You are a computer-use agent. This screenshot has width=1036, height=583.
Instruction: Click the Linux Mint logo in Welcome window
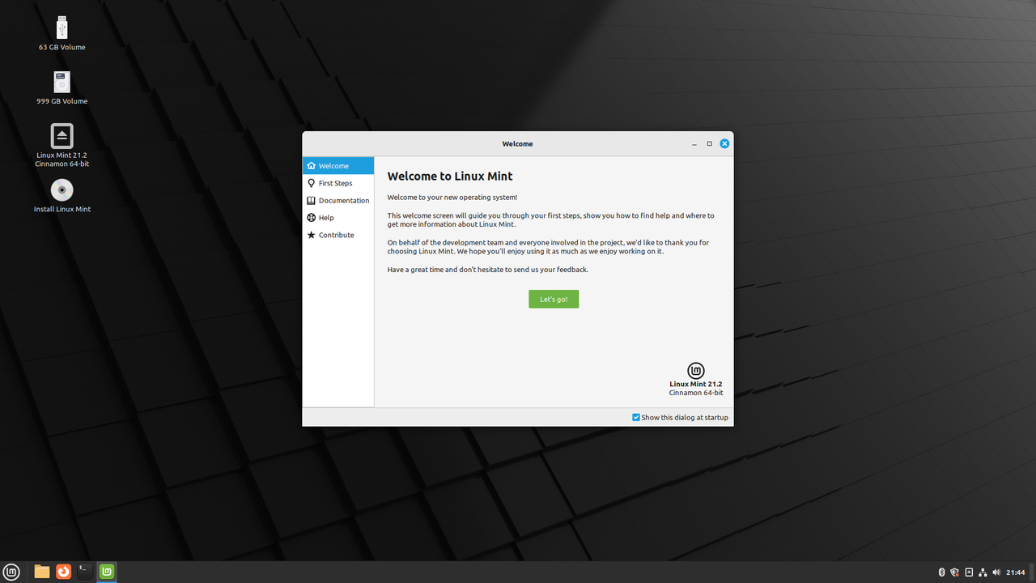(x=696, y=371)
